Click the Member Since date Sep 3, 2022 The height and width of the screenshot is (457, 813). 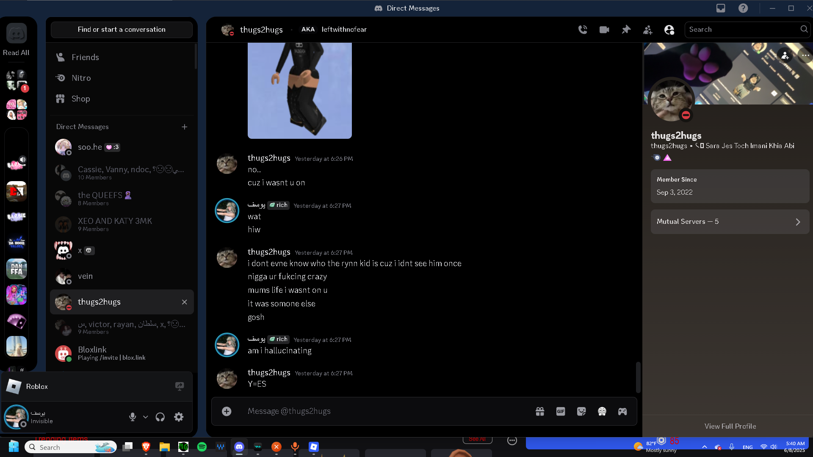(x=675, y=193)
